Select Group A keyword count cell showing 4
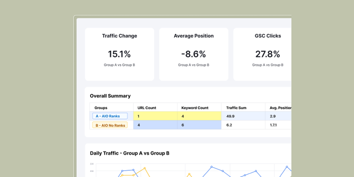This screenshot has height=177, width=354. tap(199, 116)
